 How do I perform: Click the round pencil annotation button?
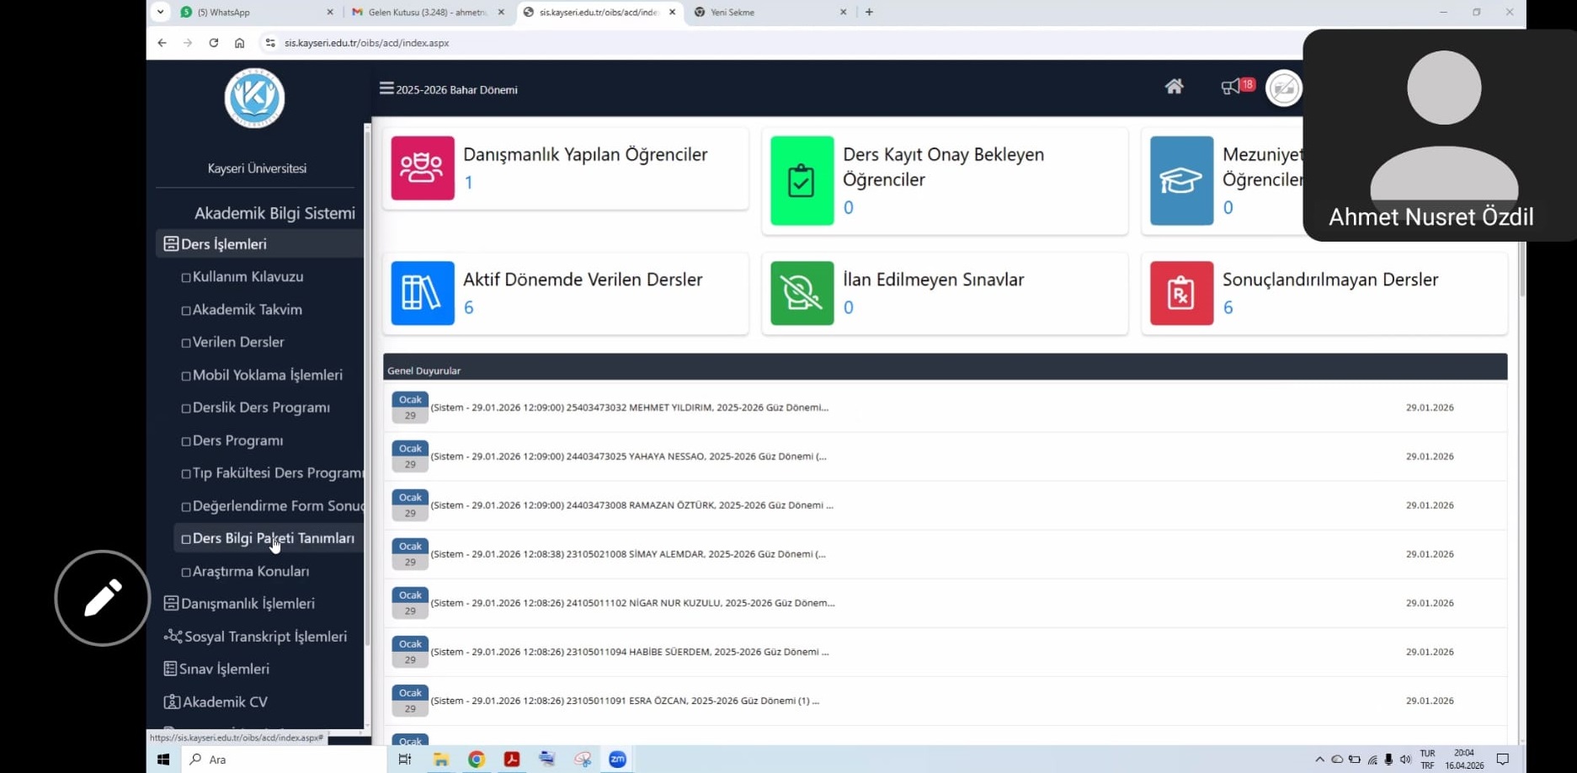[103, 598]
